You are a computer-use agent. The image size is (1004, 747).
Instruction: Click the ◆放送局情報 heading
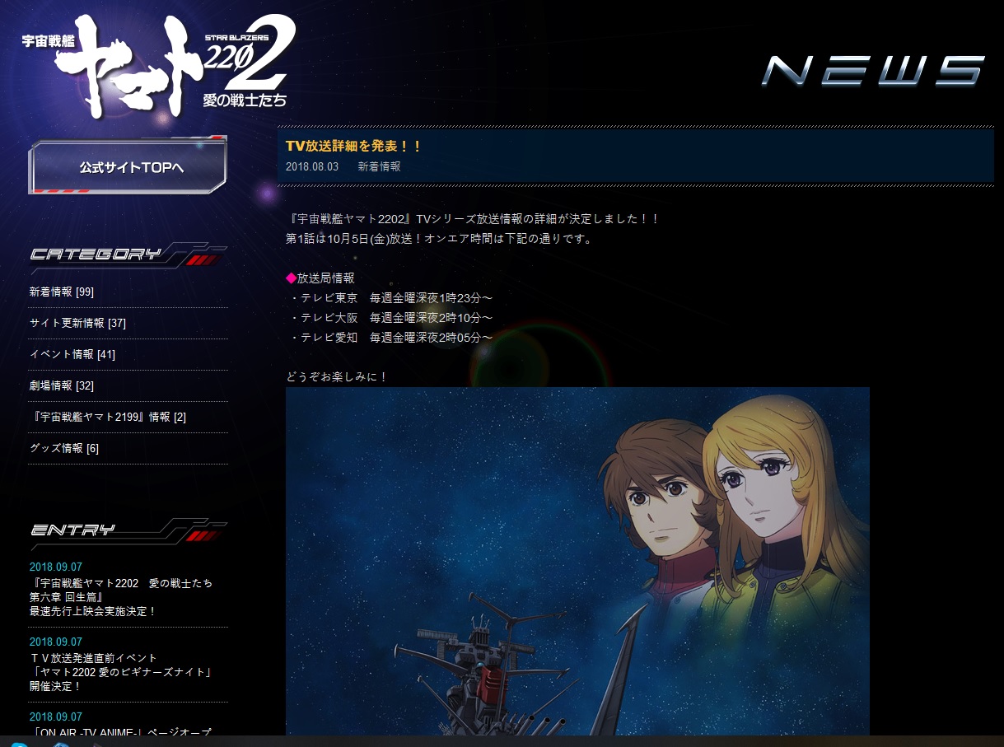click(320, 278)
